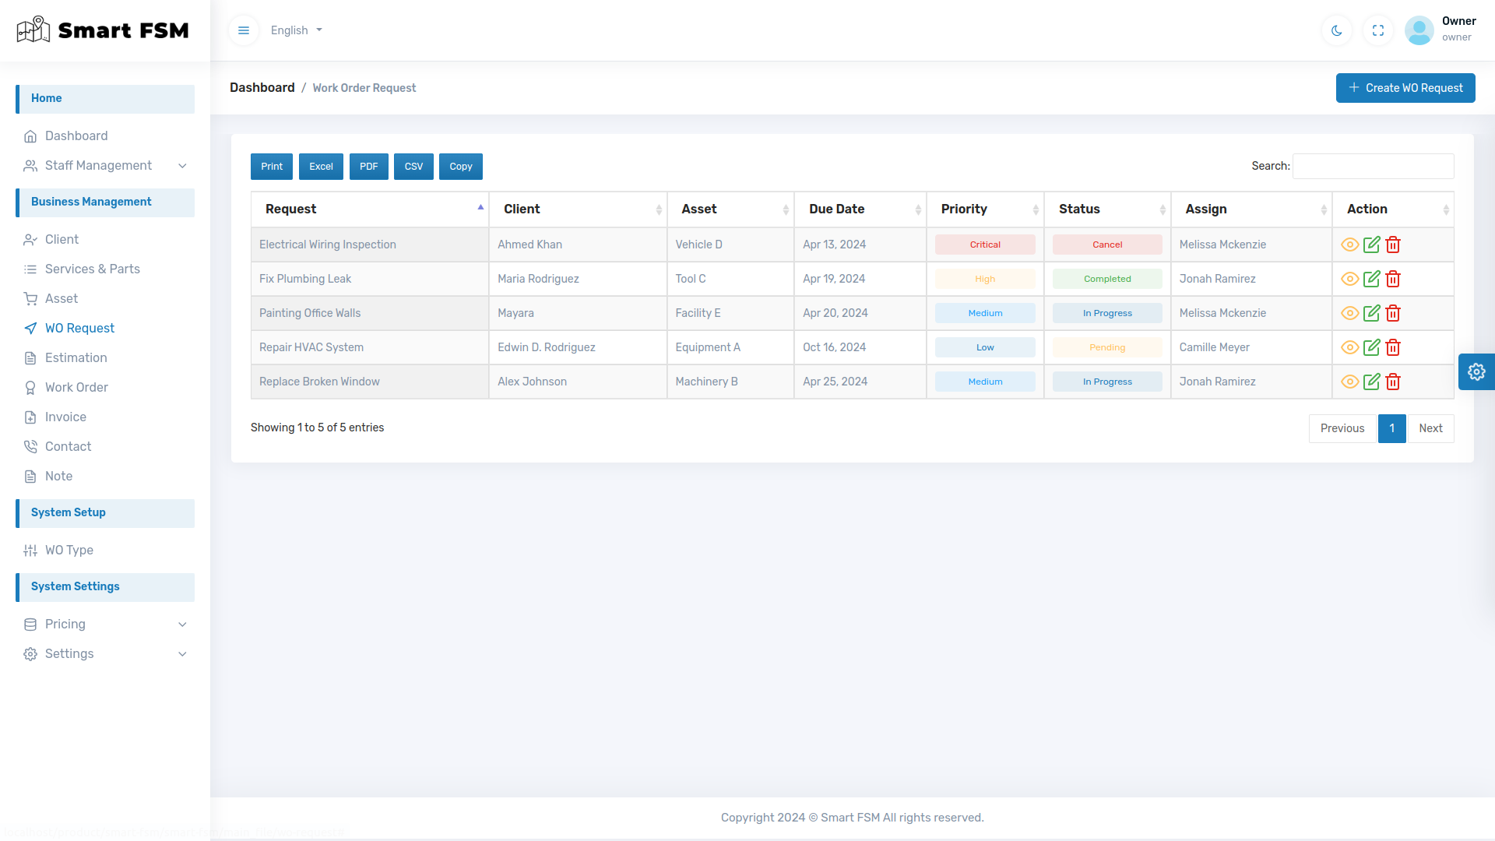The image size is (1495, 841).
Task: View the Electrical Wiring Inspection request details
Action: coord(1349,245)
